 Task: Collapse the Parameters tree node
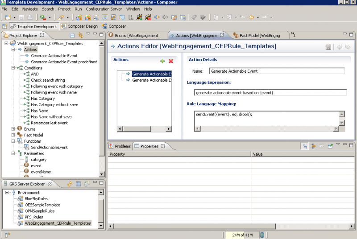[x=13, y=153]
